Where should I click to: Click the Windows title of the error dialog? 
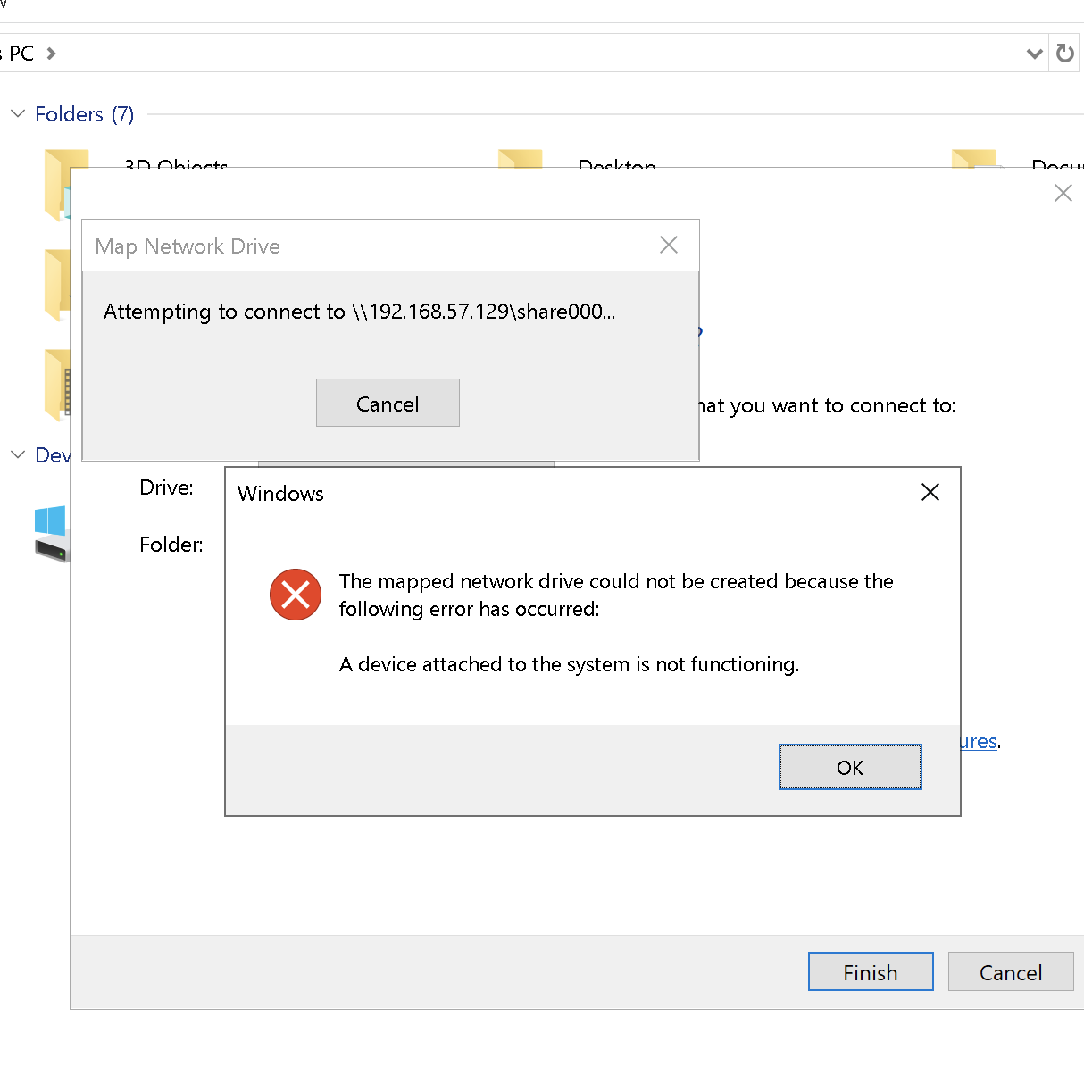[x=280, y=494]
